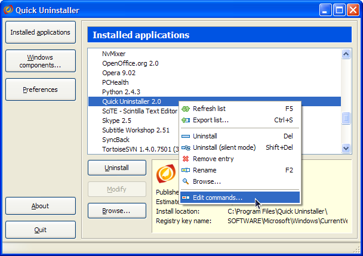Select Uninstall (silent mode) menu entry
Image resolution: width=363 pixels, height=256 pixels.
pyautogui.click(x=240, y=147)
